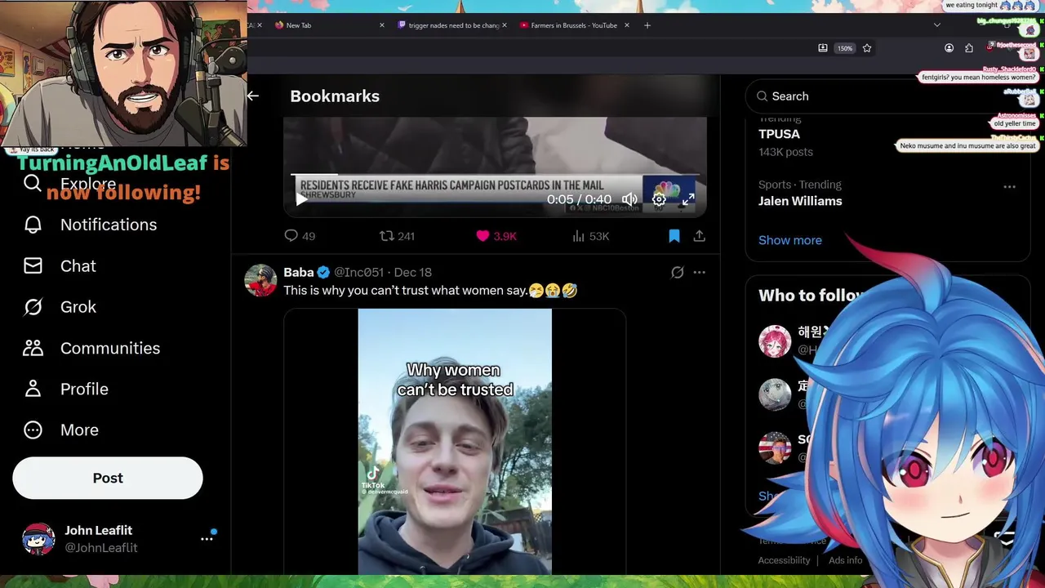The width and height of the screenshot is (1045, 588).
Task: Click the Notifications menu label
Action: pos(109,225)
